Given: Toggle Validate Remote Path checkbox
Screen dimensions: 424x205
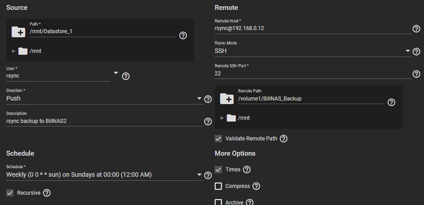Looking at the screenshot, I should 218,139.
